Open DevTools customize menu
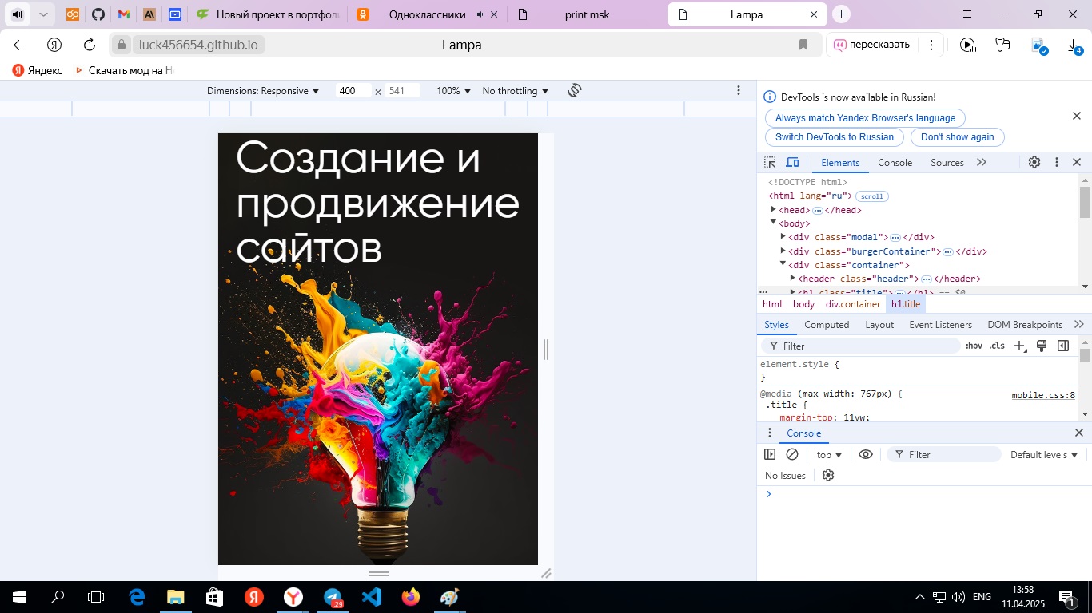The width and height of the screenshot is (1092, 613). point(1056,162)
